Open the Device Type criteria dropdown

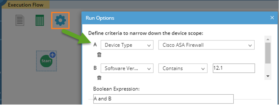coord(127,45)
